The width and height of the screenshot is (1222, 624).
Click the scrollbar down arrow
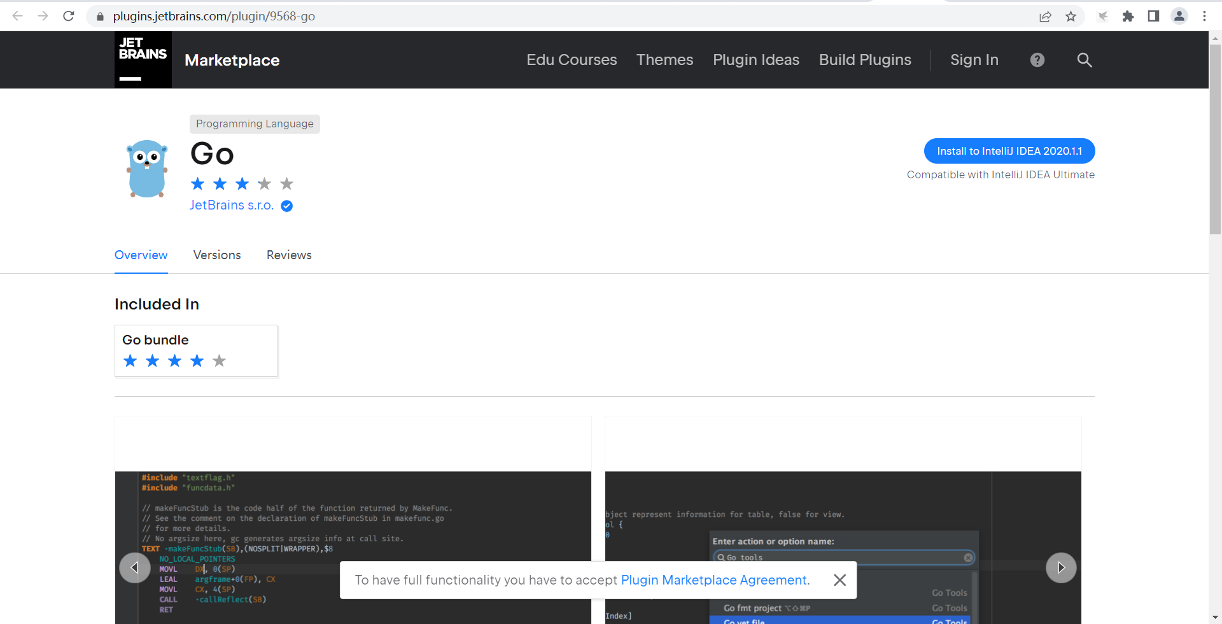pyautogui.click(x=1215, y=618)
